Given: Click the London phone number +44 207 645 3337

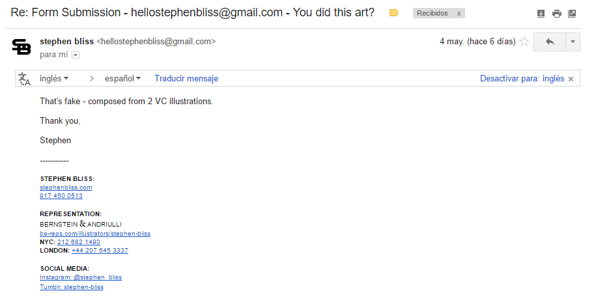Looking at the screenshot, I should click(x=100, y=251).
